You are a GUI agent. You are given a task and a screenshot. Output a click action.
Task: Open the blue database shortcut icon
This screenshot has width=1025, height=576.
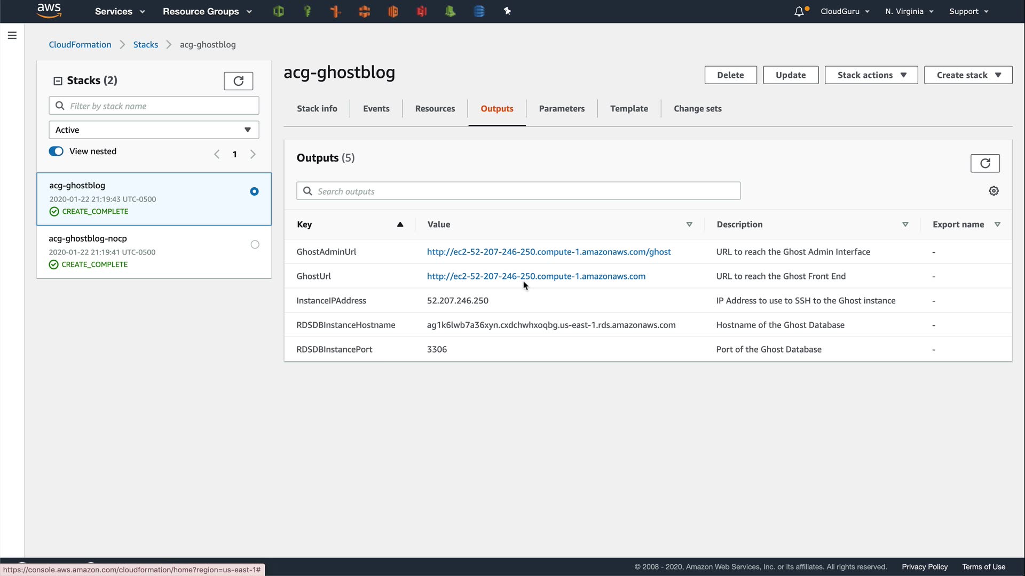click(x=479, y=11)
